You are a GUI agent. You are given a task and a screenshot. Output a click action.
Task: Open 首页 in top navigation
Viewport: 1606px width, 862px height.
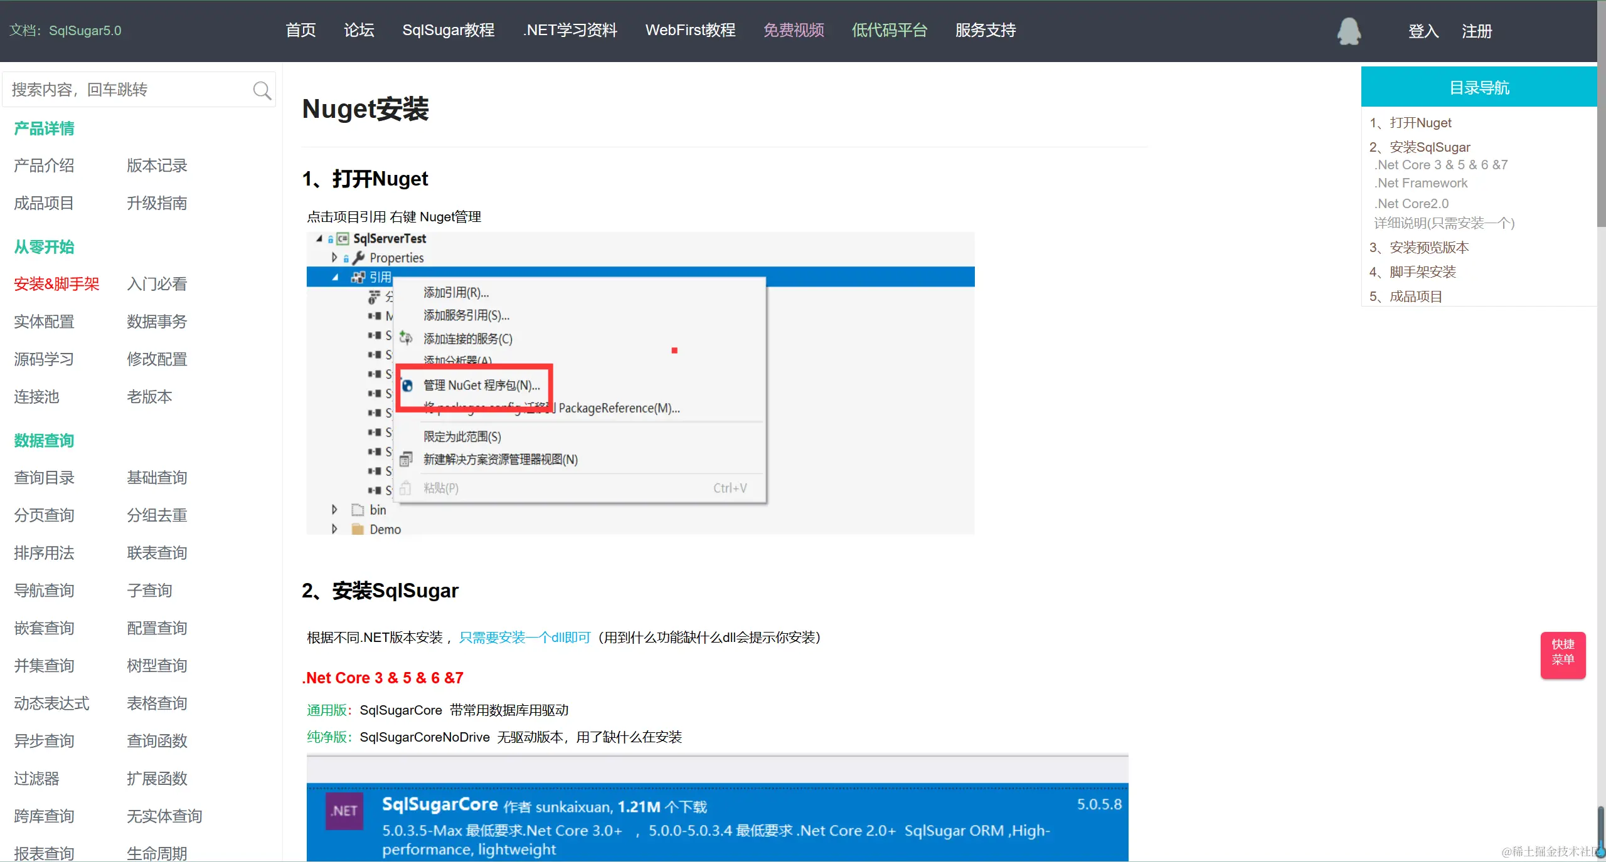(300, 30)
